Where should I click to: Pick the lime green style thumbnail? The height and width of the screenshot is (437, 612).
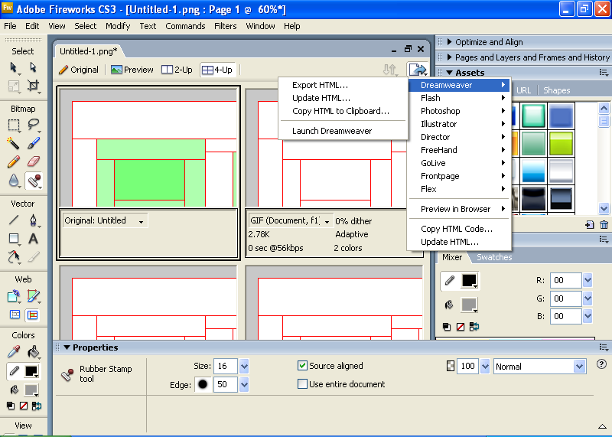(561, 143)
